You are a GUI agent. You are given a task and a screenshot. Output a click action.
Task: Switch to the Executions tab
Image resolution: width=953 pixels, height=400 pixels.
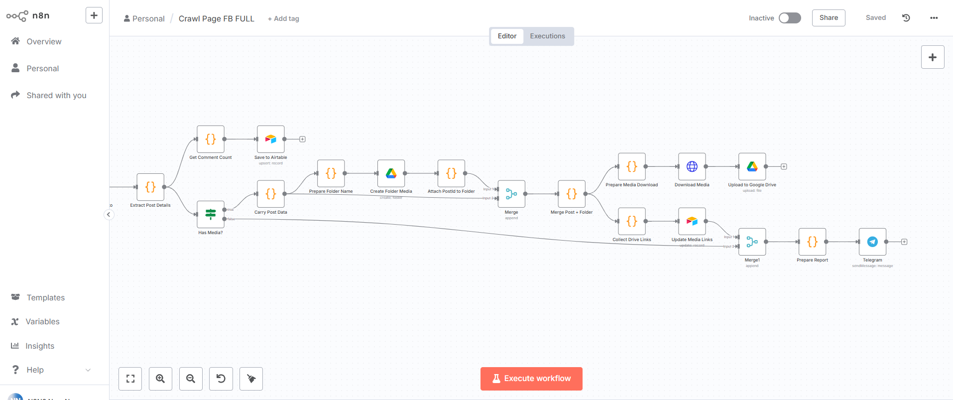547,36
